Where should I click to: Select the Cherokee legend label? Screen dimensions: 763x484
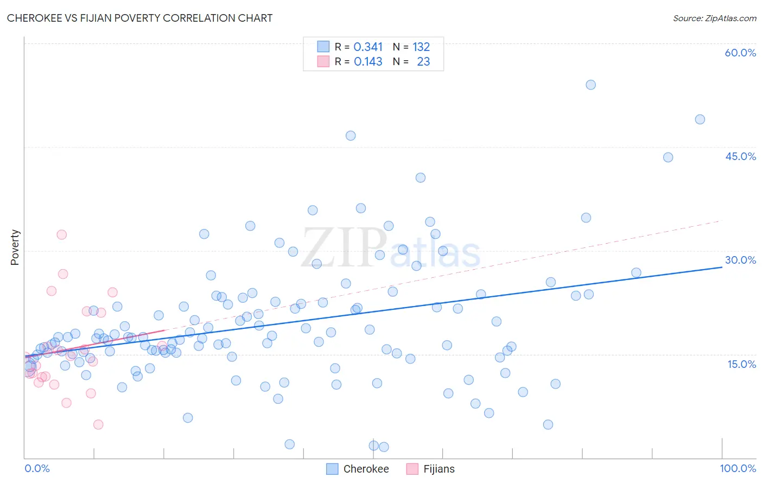[366, 469]
